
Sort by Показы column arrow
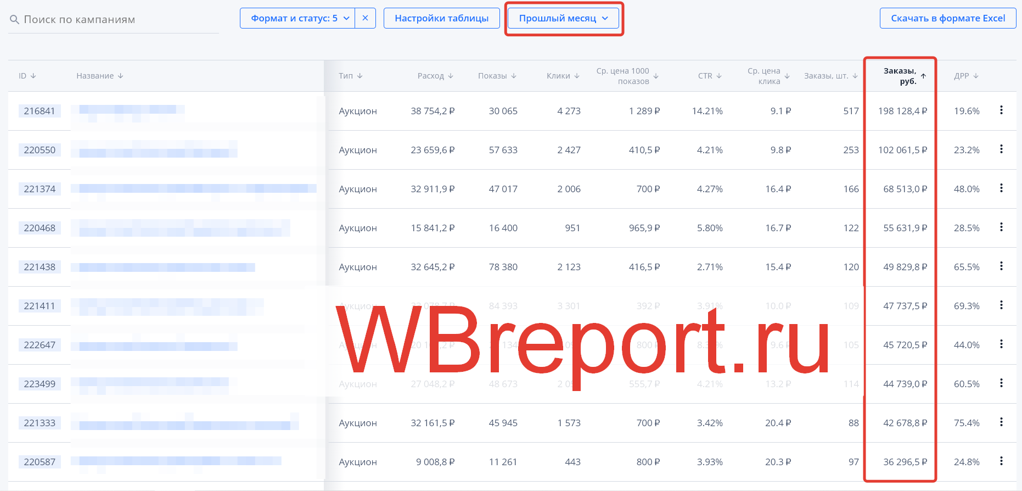[514, 76]
